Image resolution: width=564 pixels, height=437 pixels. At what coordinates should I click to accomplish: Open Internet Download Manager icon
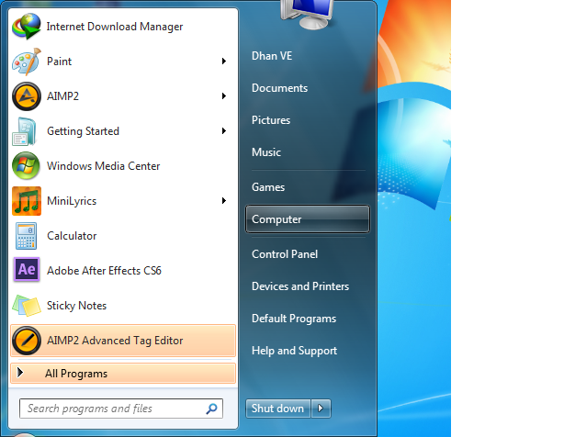click(x=27, y=27)
